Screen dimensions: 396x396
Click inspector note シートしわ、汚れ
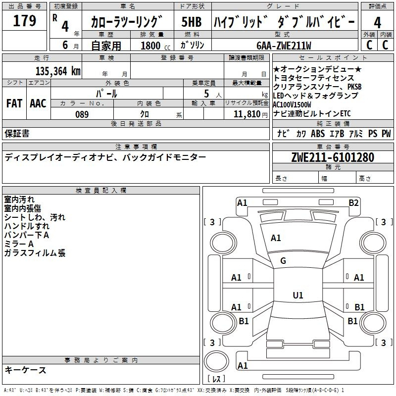coord(35,217)
